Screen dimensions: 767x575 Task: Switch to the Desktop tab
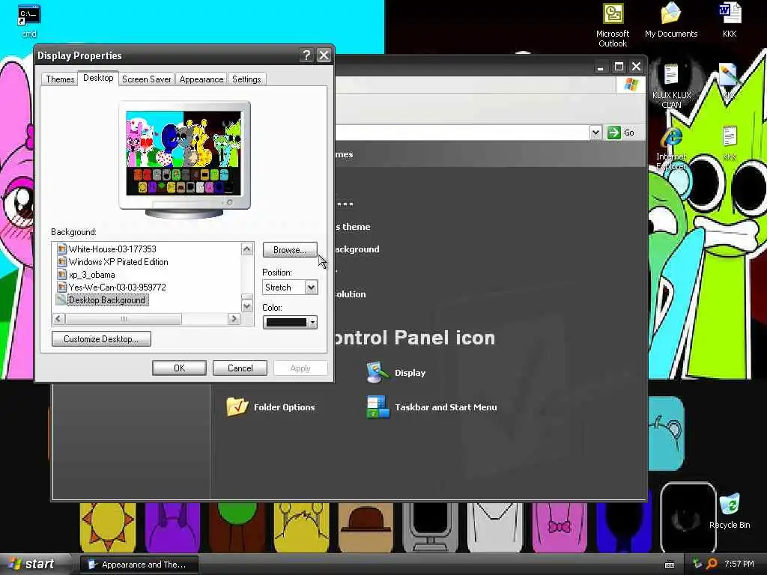point(98,78)
